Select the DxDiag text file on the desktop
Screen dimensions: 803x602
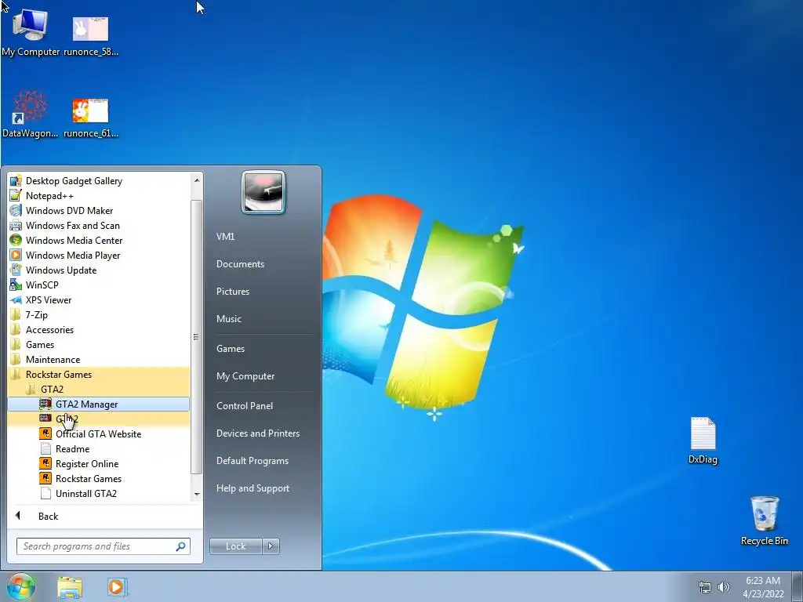click(703, 441)
